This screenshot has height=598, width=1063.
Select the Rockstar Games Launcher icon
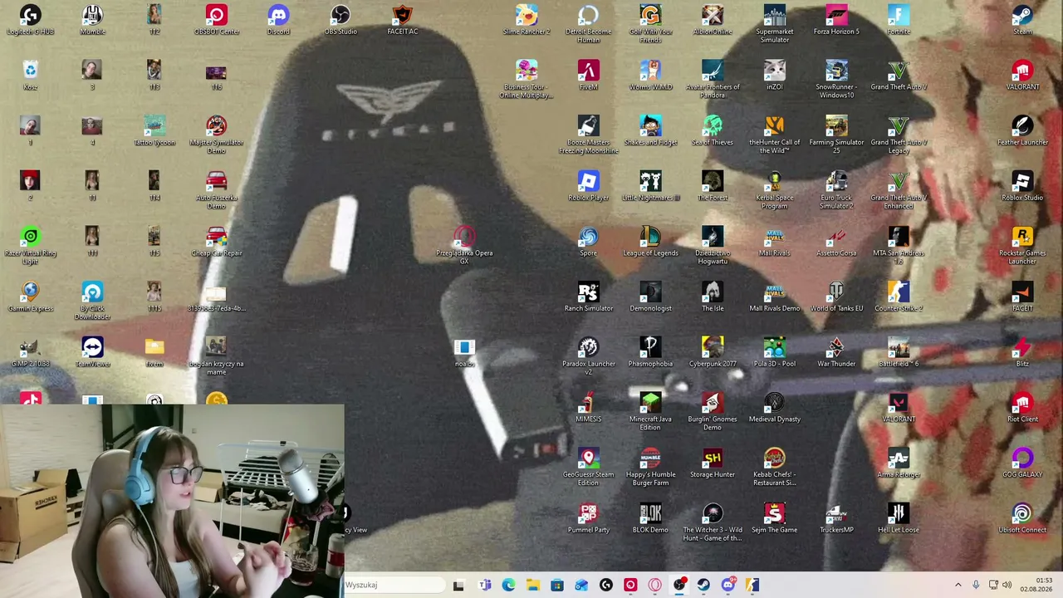click(x=1022, y=246)
